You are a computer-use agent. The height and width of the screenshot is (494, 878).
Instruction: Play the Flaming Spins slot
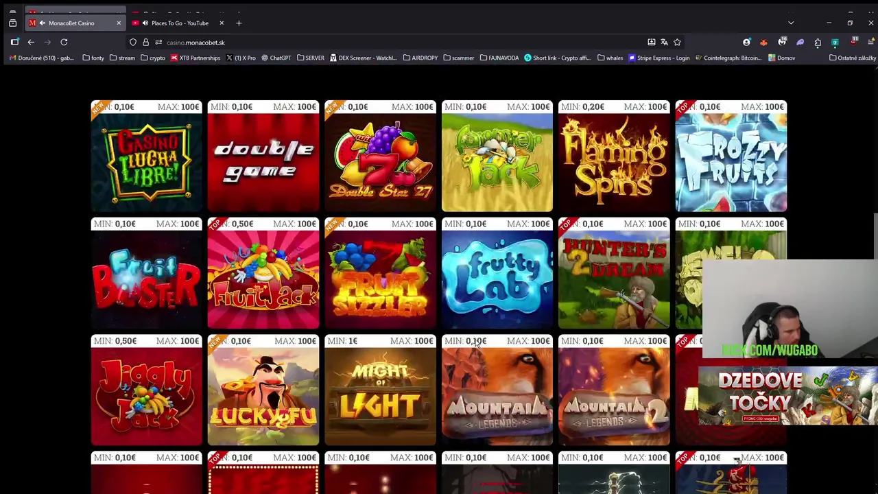(614, 156)
